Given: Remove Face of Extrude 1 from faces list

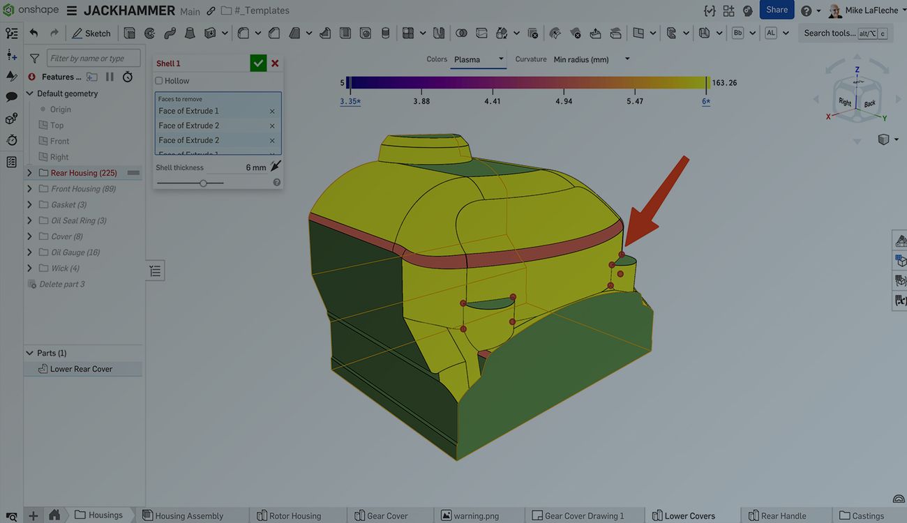Looking at the screenshot, I should (x=272, y=110).
